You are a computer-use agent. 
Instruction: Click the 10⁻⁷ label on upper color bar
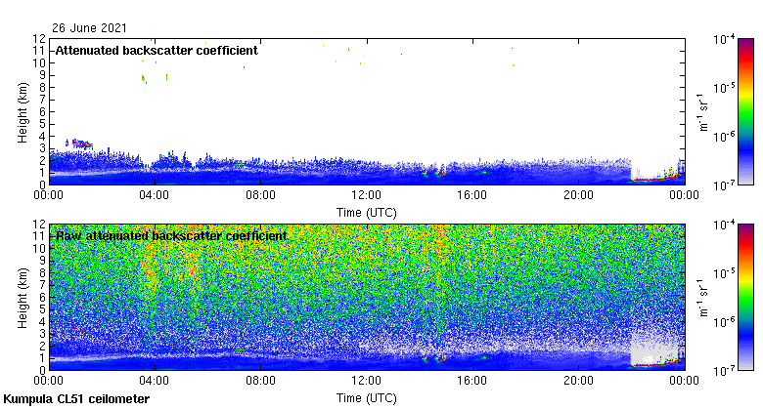(x=724, y=185)
